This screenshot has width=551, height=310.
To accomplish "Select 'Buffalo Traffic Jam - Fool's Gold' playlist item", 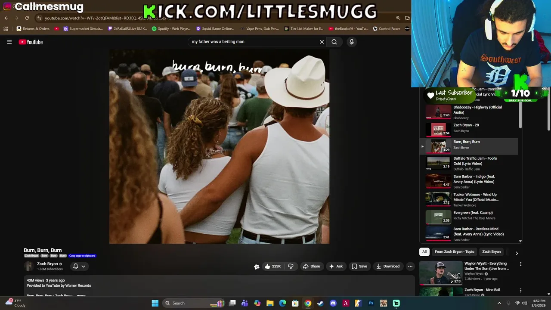I will 469,163.
